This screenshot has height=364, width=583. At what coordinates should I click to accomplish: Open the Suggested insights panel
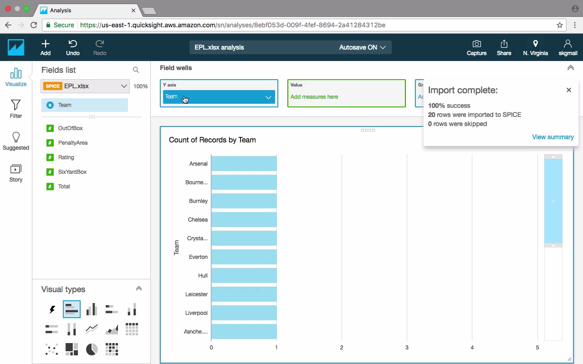[x=16, y=141]
